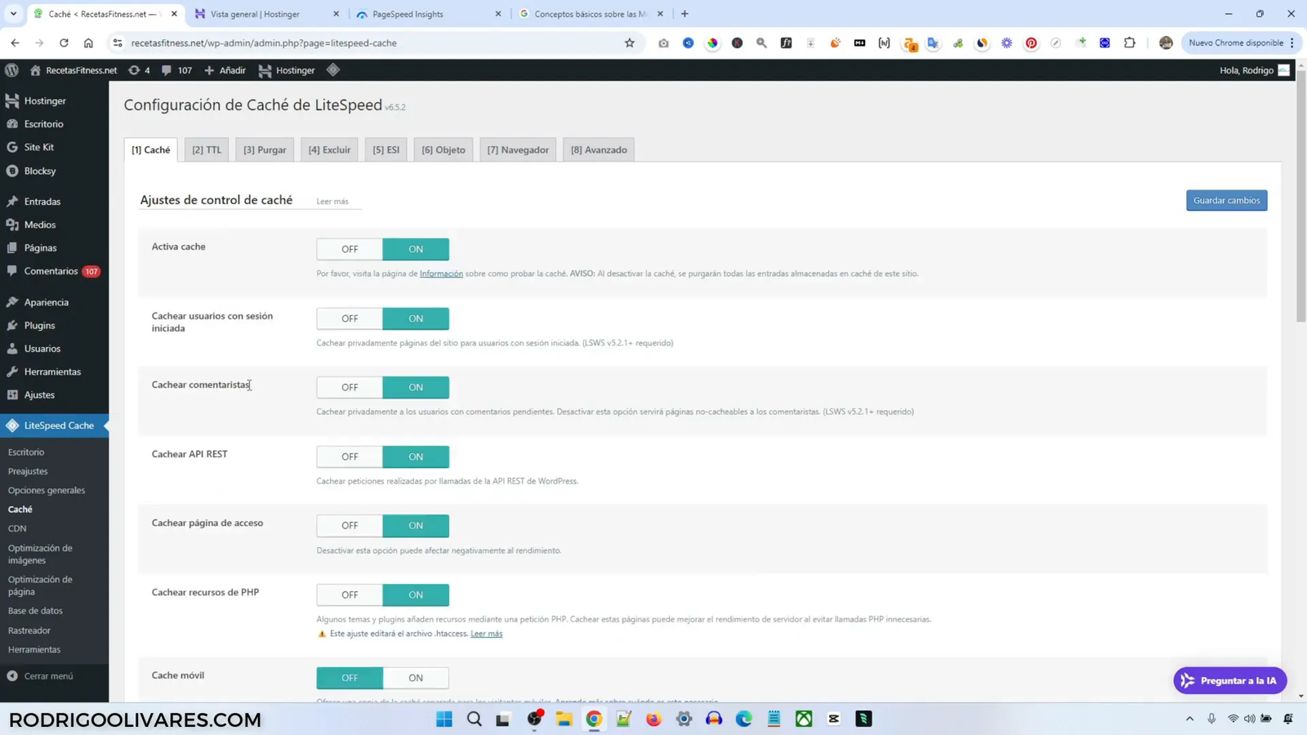Open the Hostinger item in the top admin bar

click(x=287, y=70)
